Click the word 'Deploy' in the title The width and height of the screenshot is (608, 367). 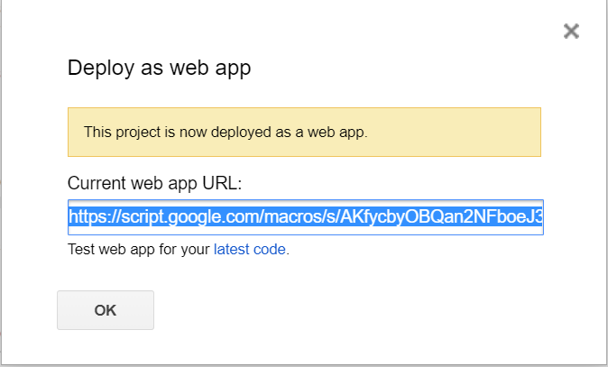[x=95, y=68]
